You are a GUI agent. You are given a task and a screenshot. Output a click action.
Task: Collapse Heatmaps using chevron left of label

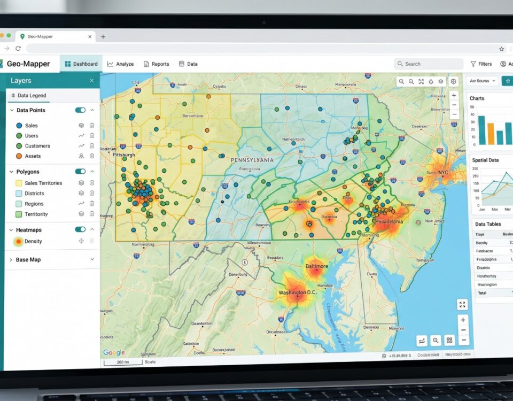(11, 230)
